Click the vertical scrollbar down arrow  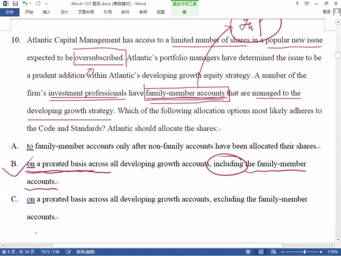338,239
